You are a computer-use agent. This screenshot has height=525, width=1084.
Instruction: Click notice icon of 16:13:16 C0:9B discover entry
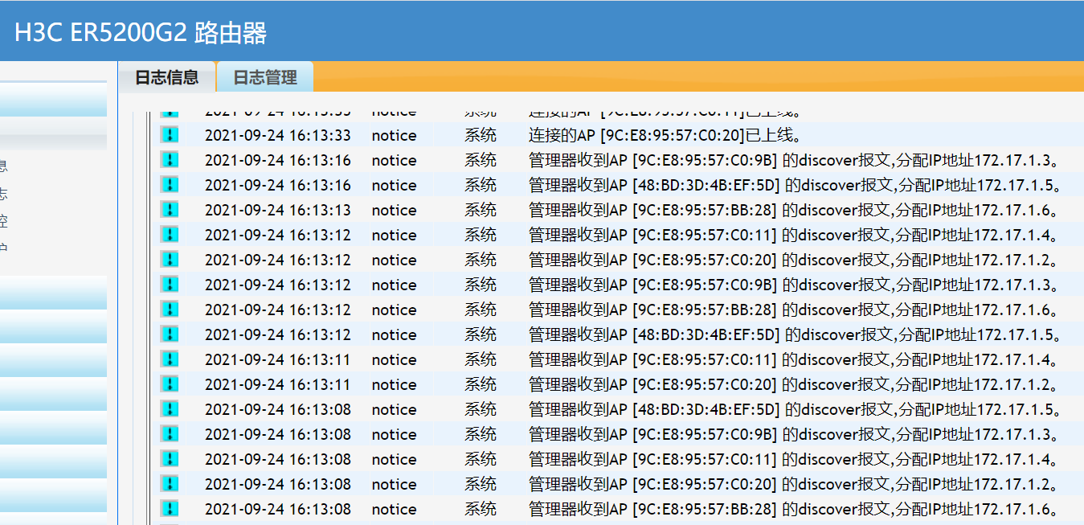tap(169, 159)
